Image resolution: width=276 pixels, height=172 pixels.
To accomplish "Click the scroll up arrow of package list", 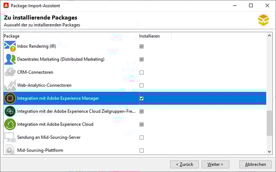I will pyautogui.click(x=269, y=35).
